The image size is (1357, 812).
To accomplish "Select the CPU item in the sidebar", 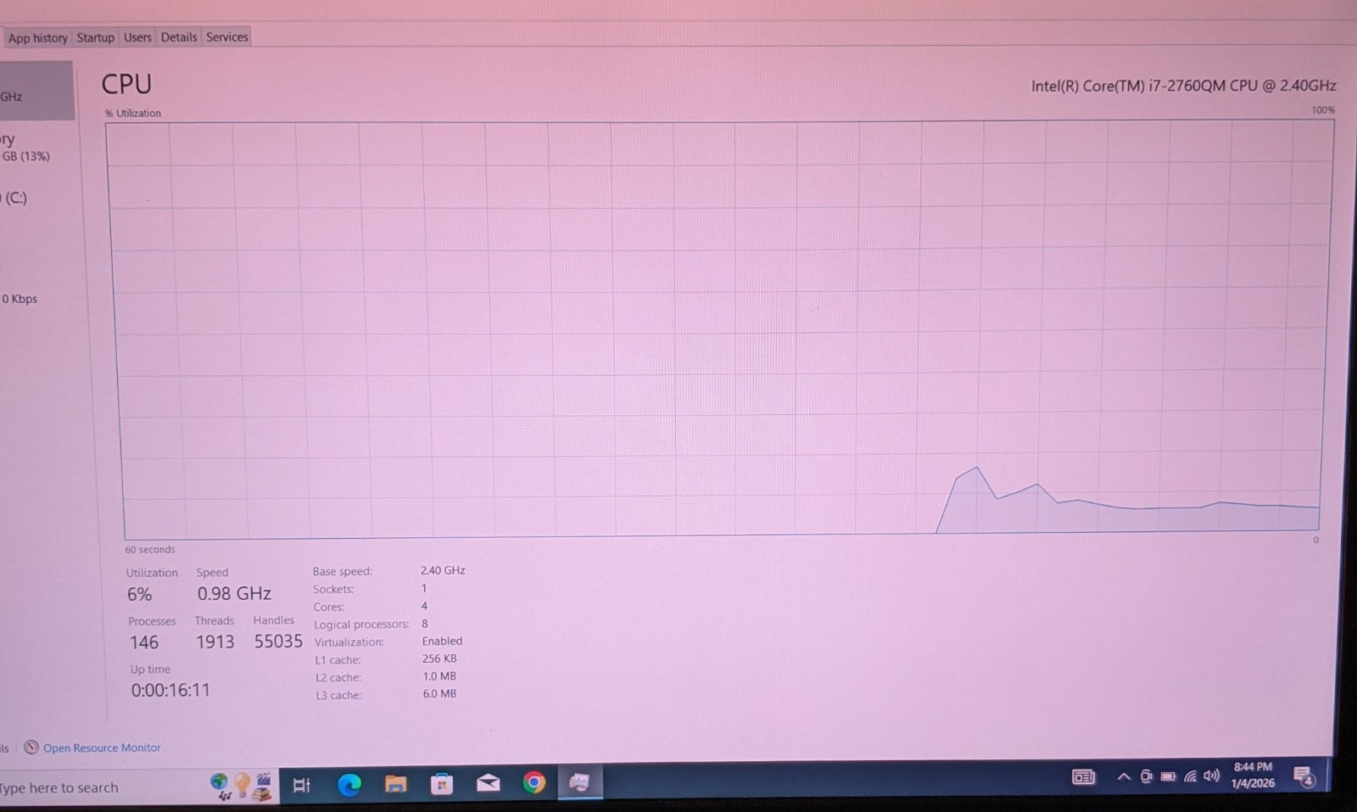I will [36, 90].
